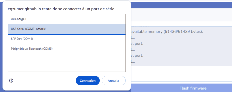Click the blue page background left of dialog

click(x=1, y=47)
